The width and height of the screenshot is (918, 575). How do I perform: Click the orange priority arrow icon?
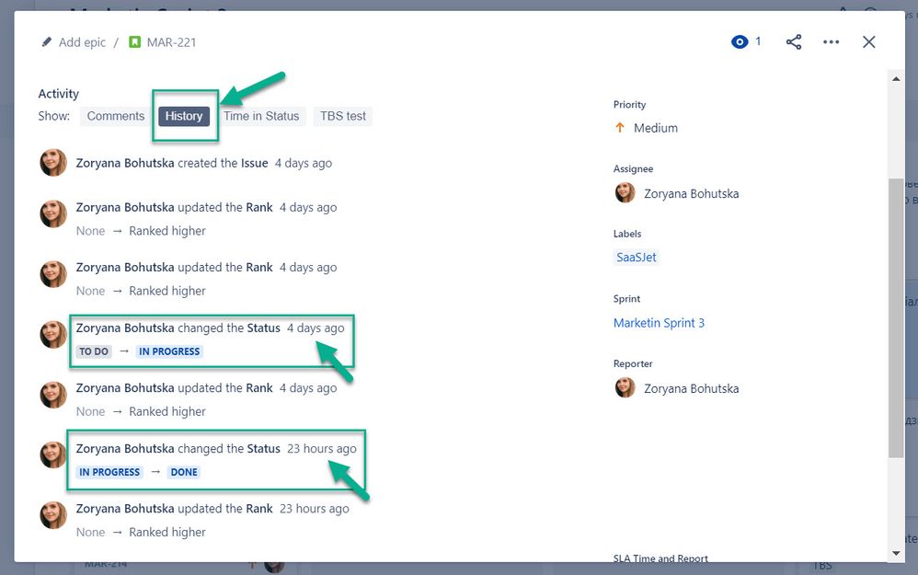coord(620,127)
